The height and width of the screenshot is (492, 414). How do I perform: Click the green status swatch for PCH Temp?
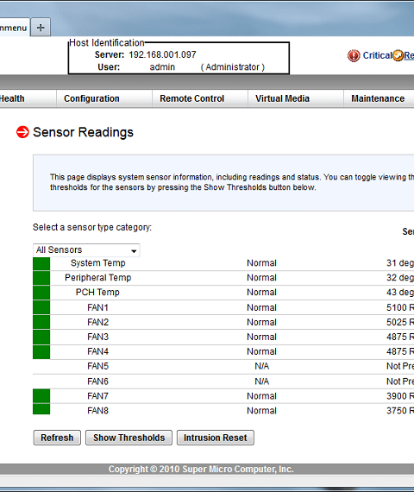click(x=41, y=293)
